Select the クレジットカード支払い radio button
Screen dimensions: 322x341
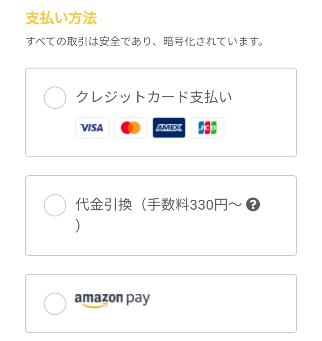click(x=55, y=98)
